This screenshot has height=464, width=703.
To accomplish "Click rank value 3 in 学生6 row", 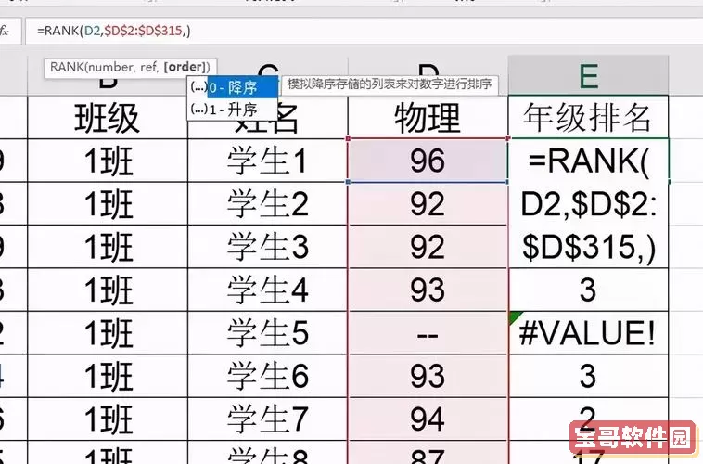I will pos(588,376).
